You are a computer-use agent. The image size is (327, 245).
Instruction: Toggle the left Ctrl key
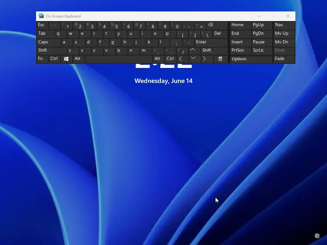pos(54,59)
